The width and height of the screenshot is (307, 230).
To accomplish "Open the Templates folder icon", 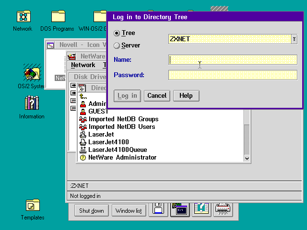I will (x=33, y=205).
